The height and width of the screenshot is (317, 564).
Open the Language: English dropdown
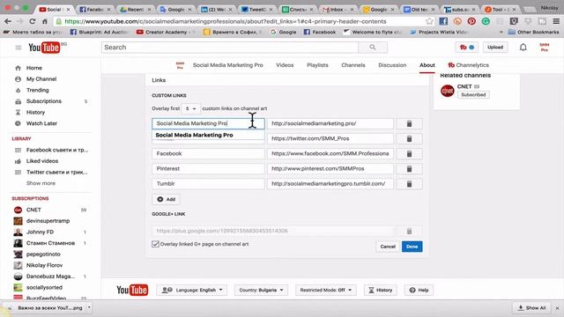[192, 290]
